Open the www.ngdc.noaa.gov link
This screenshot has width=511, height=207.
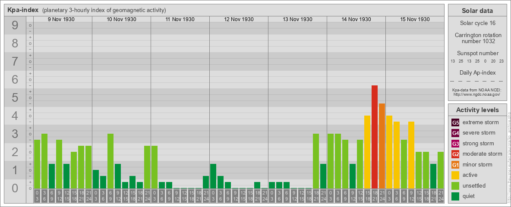point(477,94)
